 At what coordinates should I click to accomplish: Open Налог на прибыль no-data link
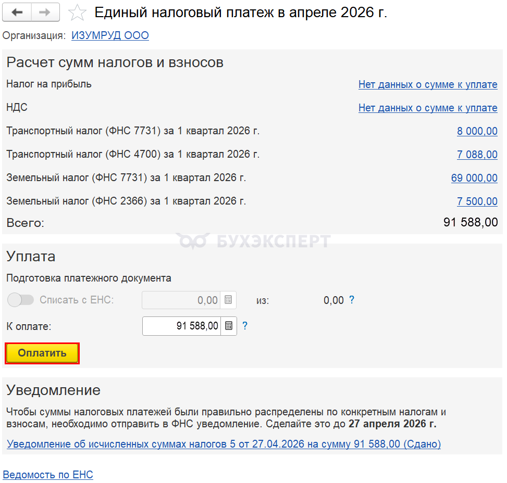tap(427, 84)
